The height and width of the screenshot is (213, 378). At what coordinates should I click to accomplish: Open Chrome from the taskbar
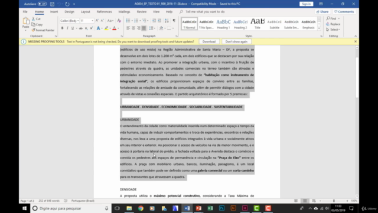(x=141, y=208)
